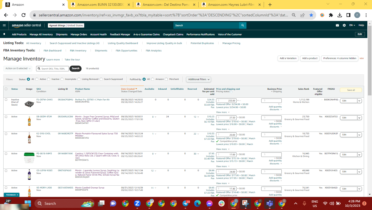Open the Perfect Fry fan kit product thumbnail
The width and height of the screenshot is (372, 210).
click(x=29, y=103)
